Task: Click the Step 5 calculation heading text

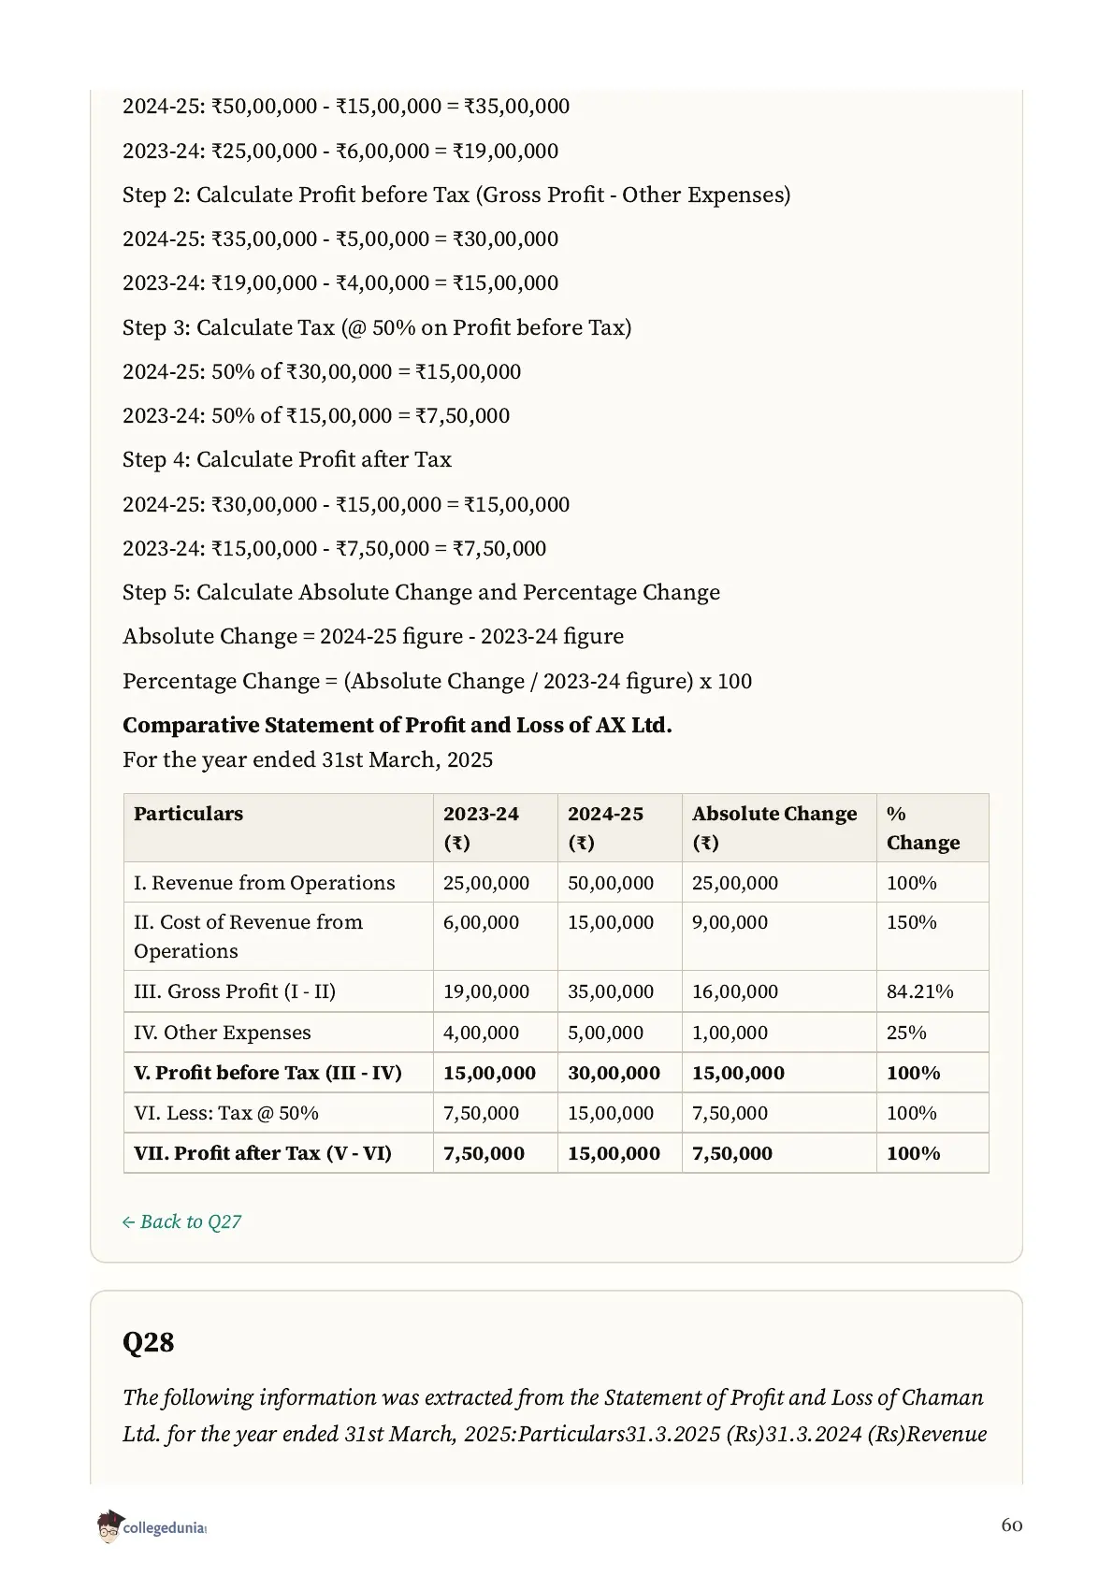Action: pyautogui.click(x=421, y=592)
